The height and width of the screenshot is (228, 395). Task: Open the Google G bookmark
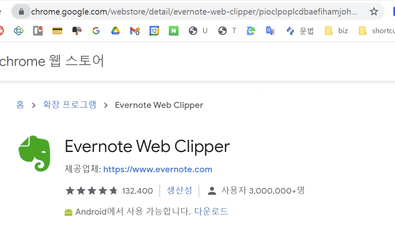click(x=96, y=31)
